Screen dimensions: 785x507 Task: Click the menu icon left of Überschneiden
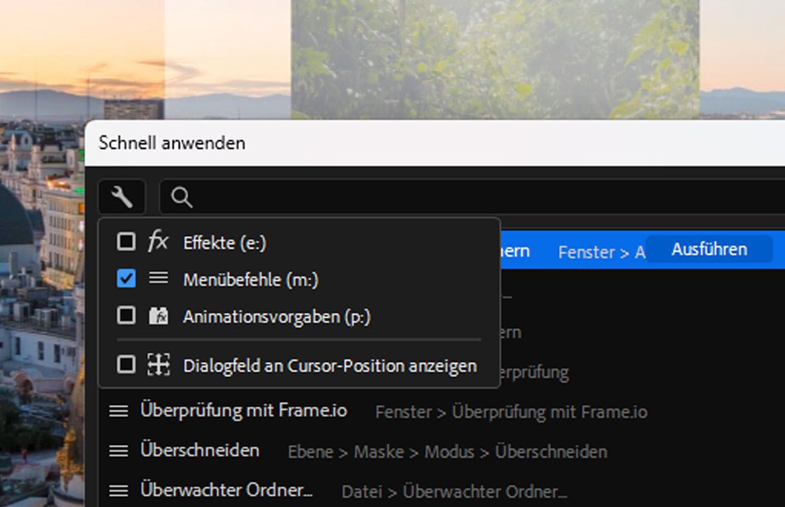[x=118, y=451]
